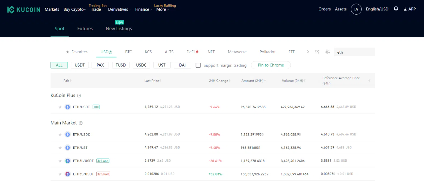Select the USDC quote filter
This screenshot has height=181, width=424.
[x=141, y=65]
